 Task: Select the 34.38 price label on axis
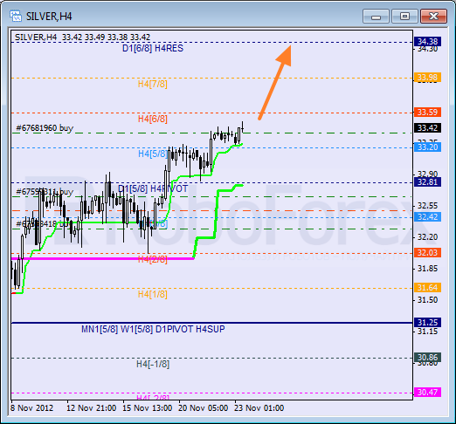[427, 42]
